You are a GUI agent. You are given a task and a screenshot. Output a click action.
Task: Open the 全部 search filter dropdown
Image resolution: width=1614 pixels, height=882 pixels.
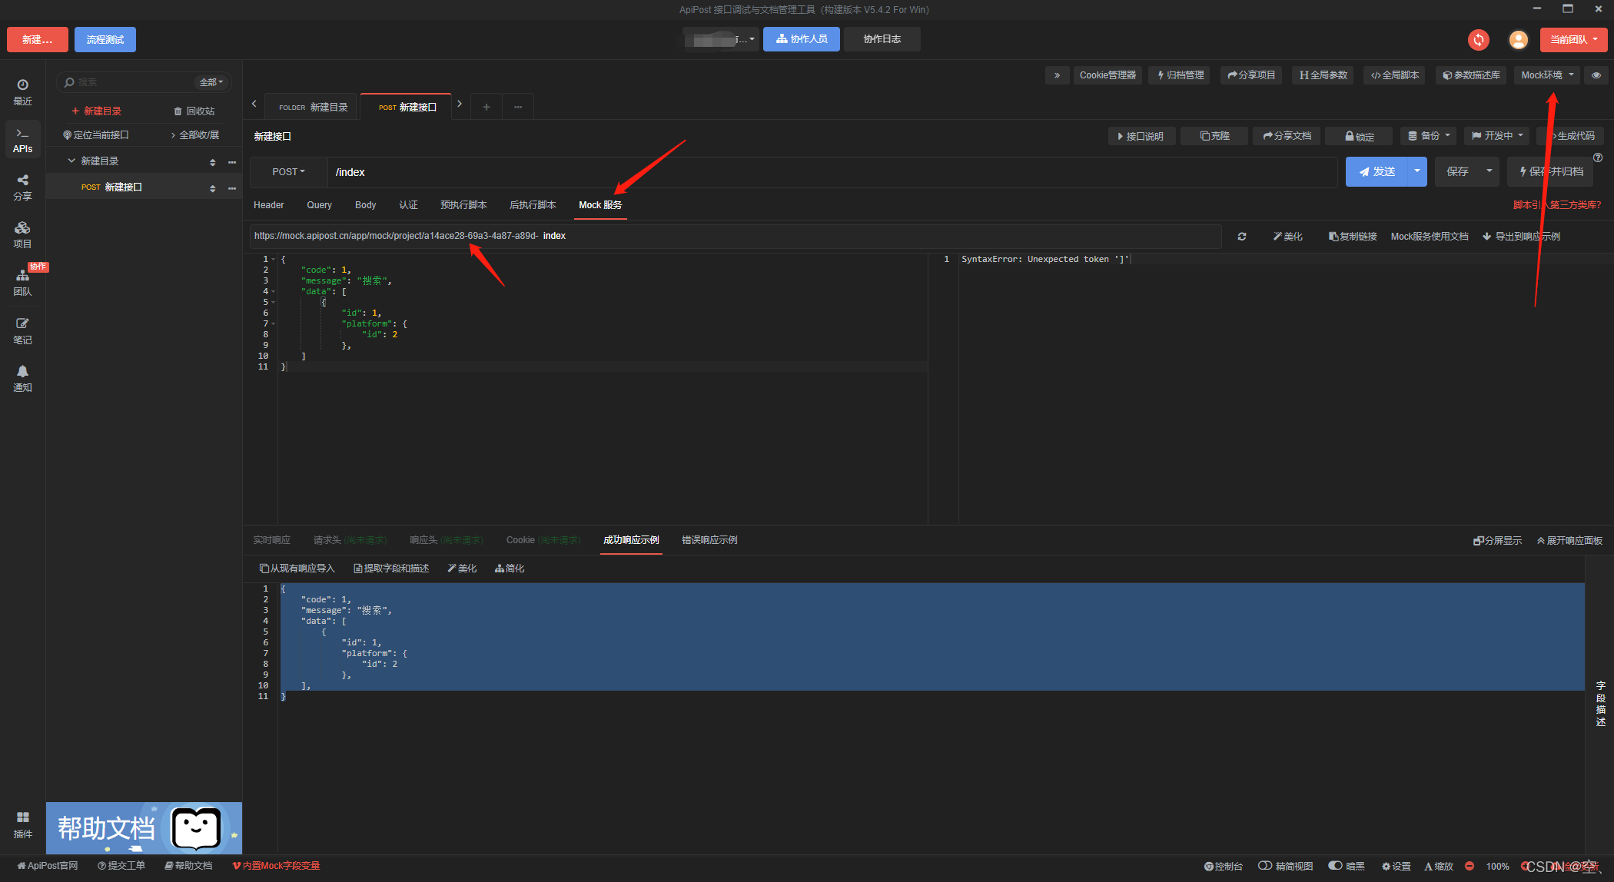(211, 82)
